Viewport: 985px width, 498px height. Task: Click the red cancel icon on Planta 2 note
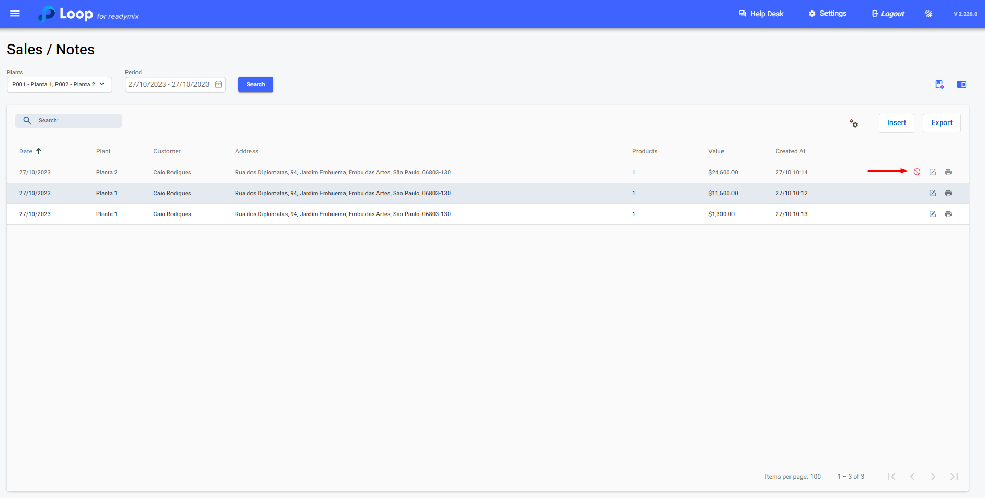(917, 172)
